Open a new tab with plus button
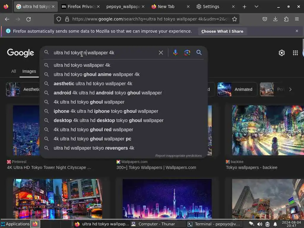Viewport: 304px width, 228px height. (x=245, y=7)
